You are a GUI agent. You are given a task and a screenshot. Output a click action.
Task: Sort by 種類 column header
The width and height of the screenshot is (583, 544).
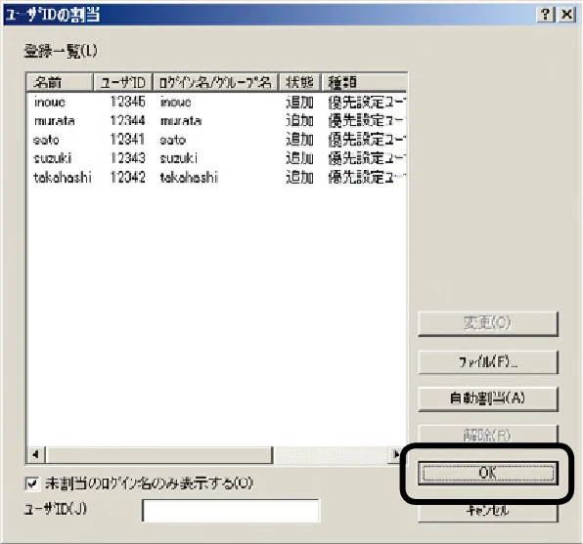[x=364, y=82]
